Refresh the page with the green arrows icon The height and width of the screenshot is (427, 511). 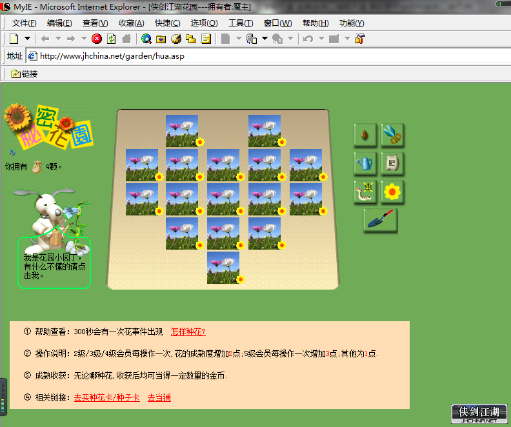[x=112, y=39]
